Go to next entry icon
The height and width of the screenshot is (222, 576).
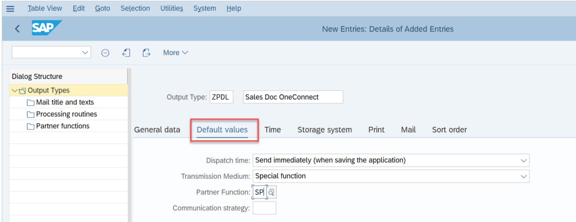click(146, 53)
